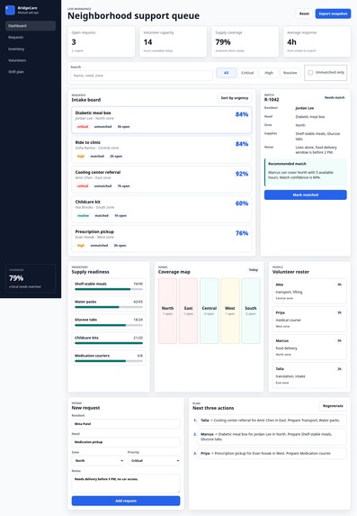Regenerate the next three actions
Viewport: 357px width, 516px height.
(x=333, y=406)
